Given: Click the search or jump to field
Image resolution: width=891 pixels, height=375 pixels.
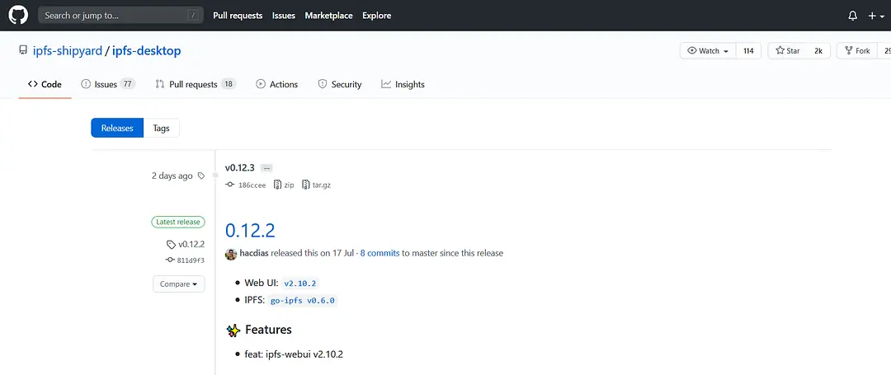Looking at the screenshot, I should point(120,15).
